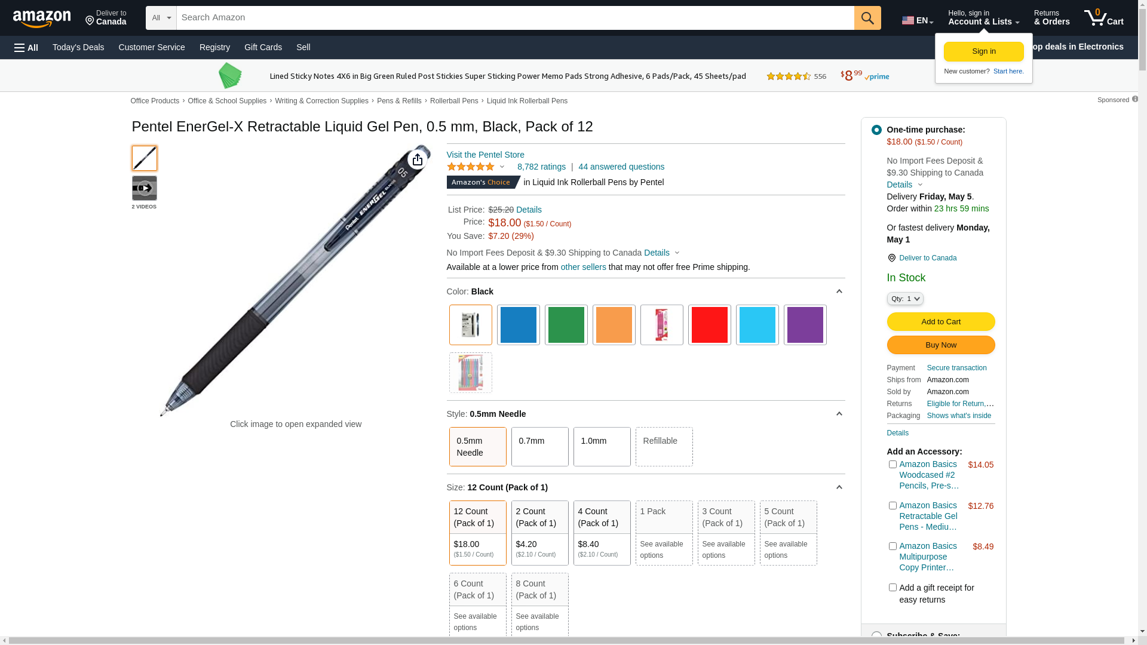This screenshot has height=645, width=1147.
Task: Visit the Pentel Store link
Action: coord(485,155)
